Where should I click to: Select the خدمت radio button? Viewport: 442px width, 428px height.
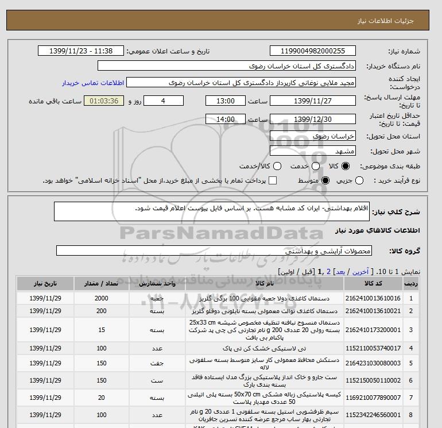click(316, 166)
